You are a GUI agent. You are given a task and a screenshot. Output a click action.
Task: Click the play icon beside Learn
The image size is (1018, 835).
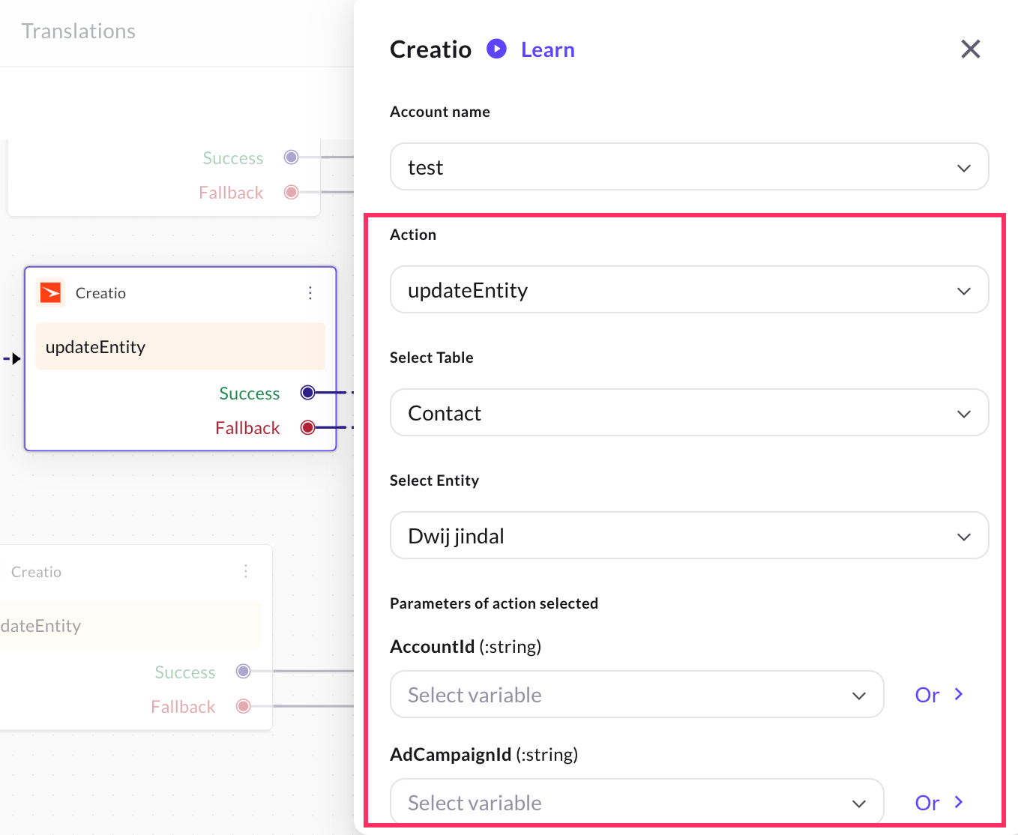pyautogui.click(x=496, y=49)
